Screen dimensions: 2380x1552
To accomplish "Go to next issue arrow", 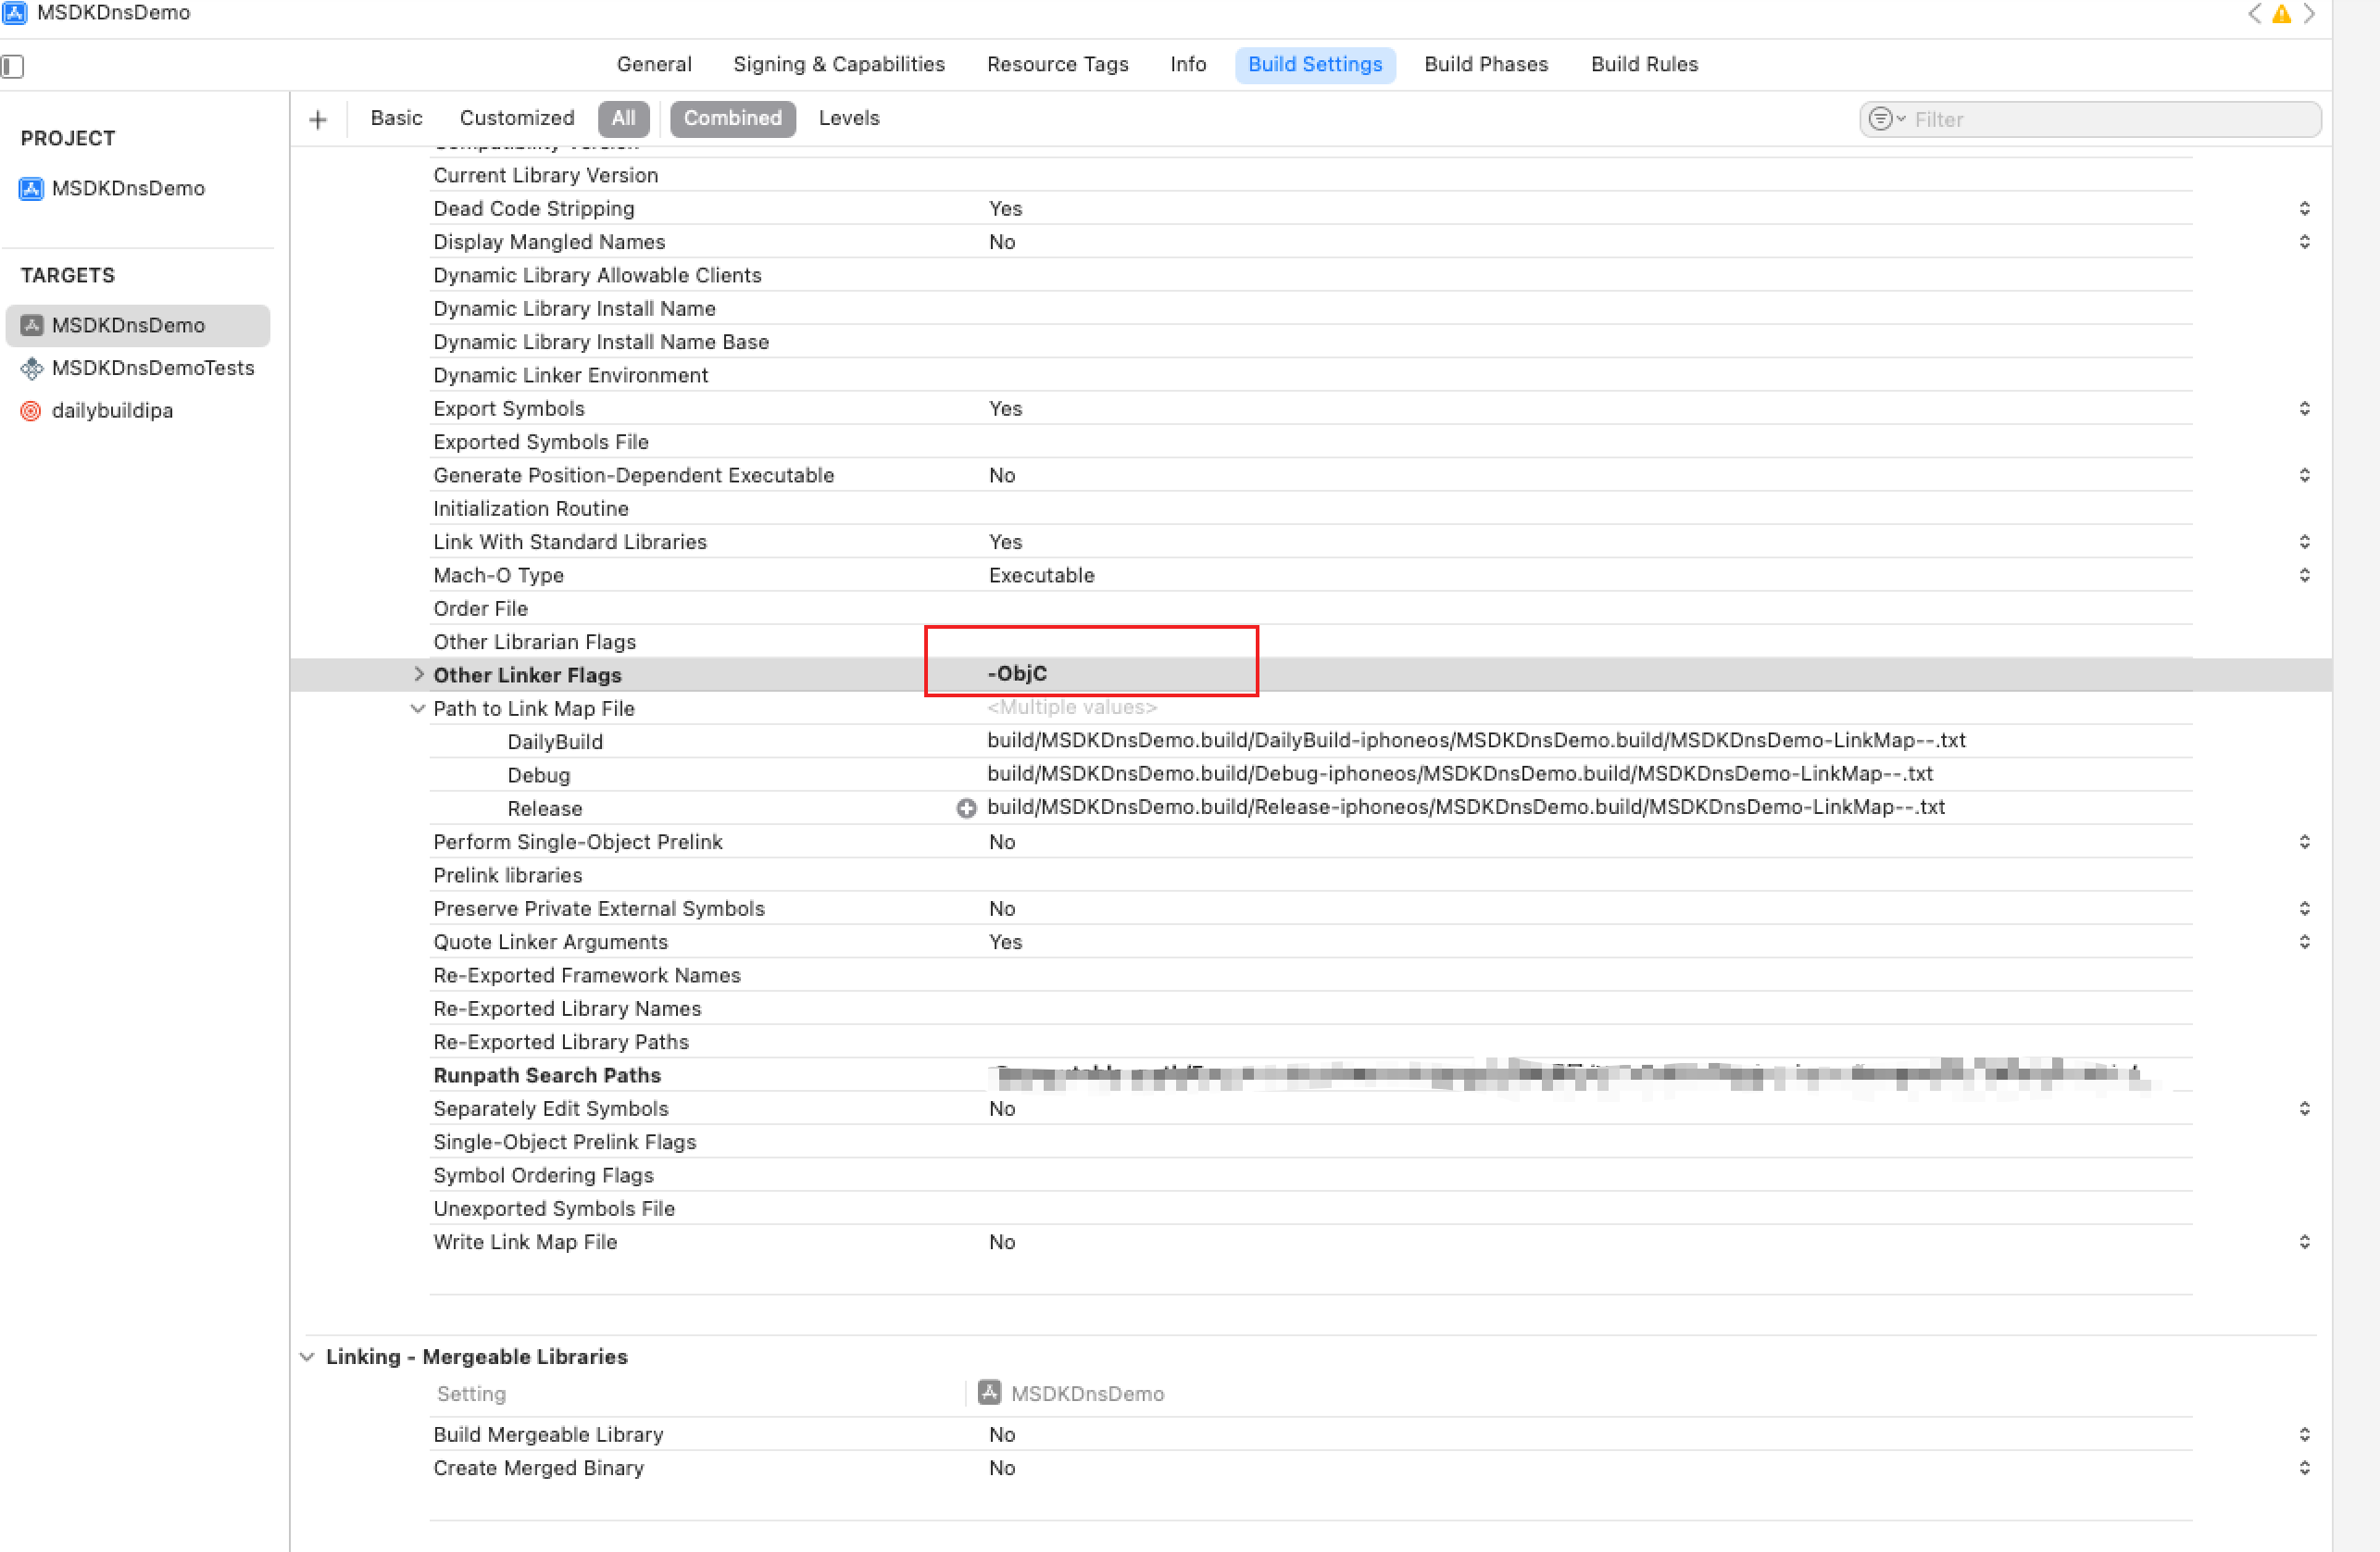I will (2310, 14).
